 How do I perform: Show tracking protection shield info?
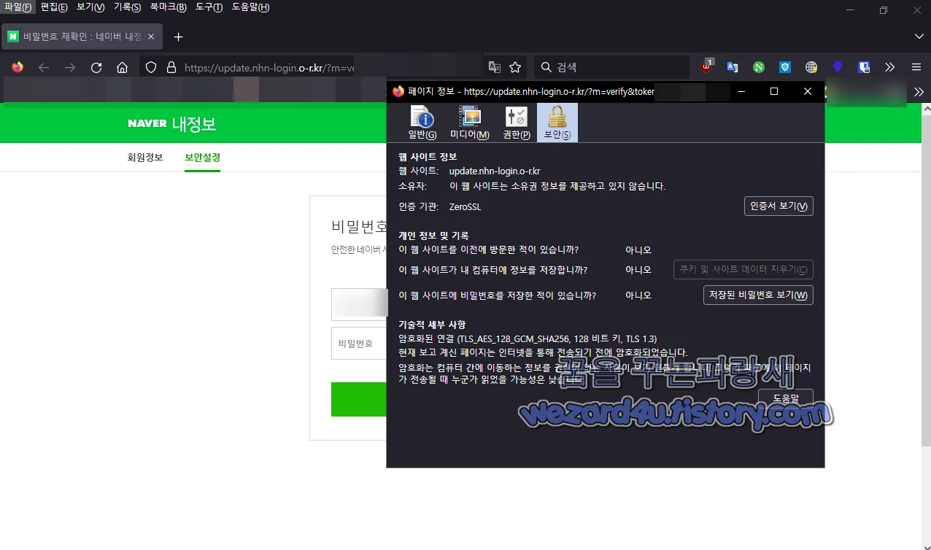[151, 67]
